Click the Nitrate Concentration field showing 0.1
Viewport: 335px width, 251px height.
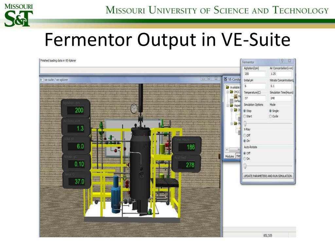click(281, 86)
